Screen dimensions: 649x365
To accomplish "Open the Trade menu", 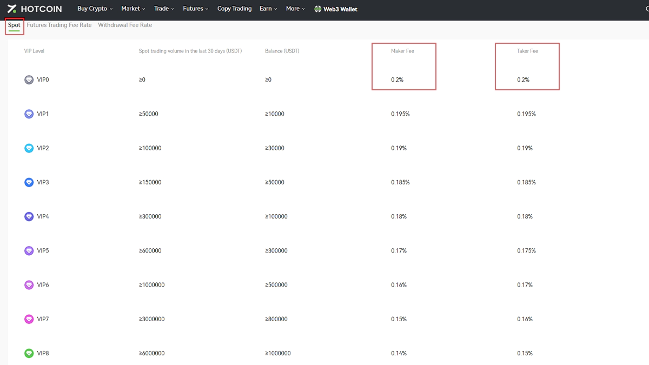I will pyautogui.click(x=164, y=9).
